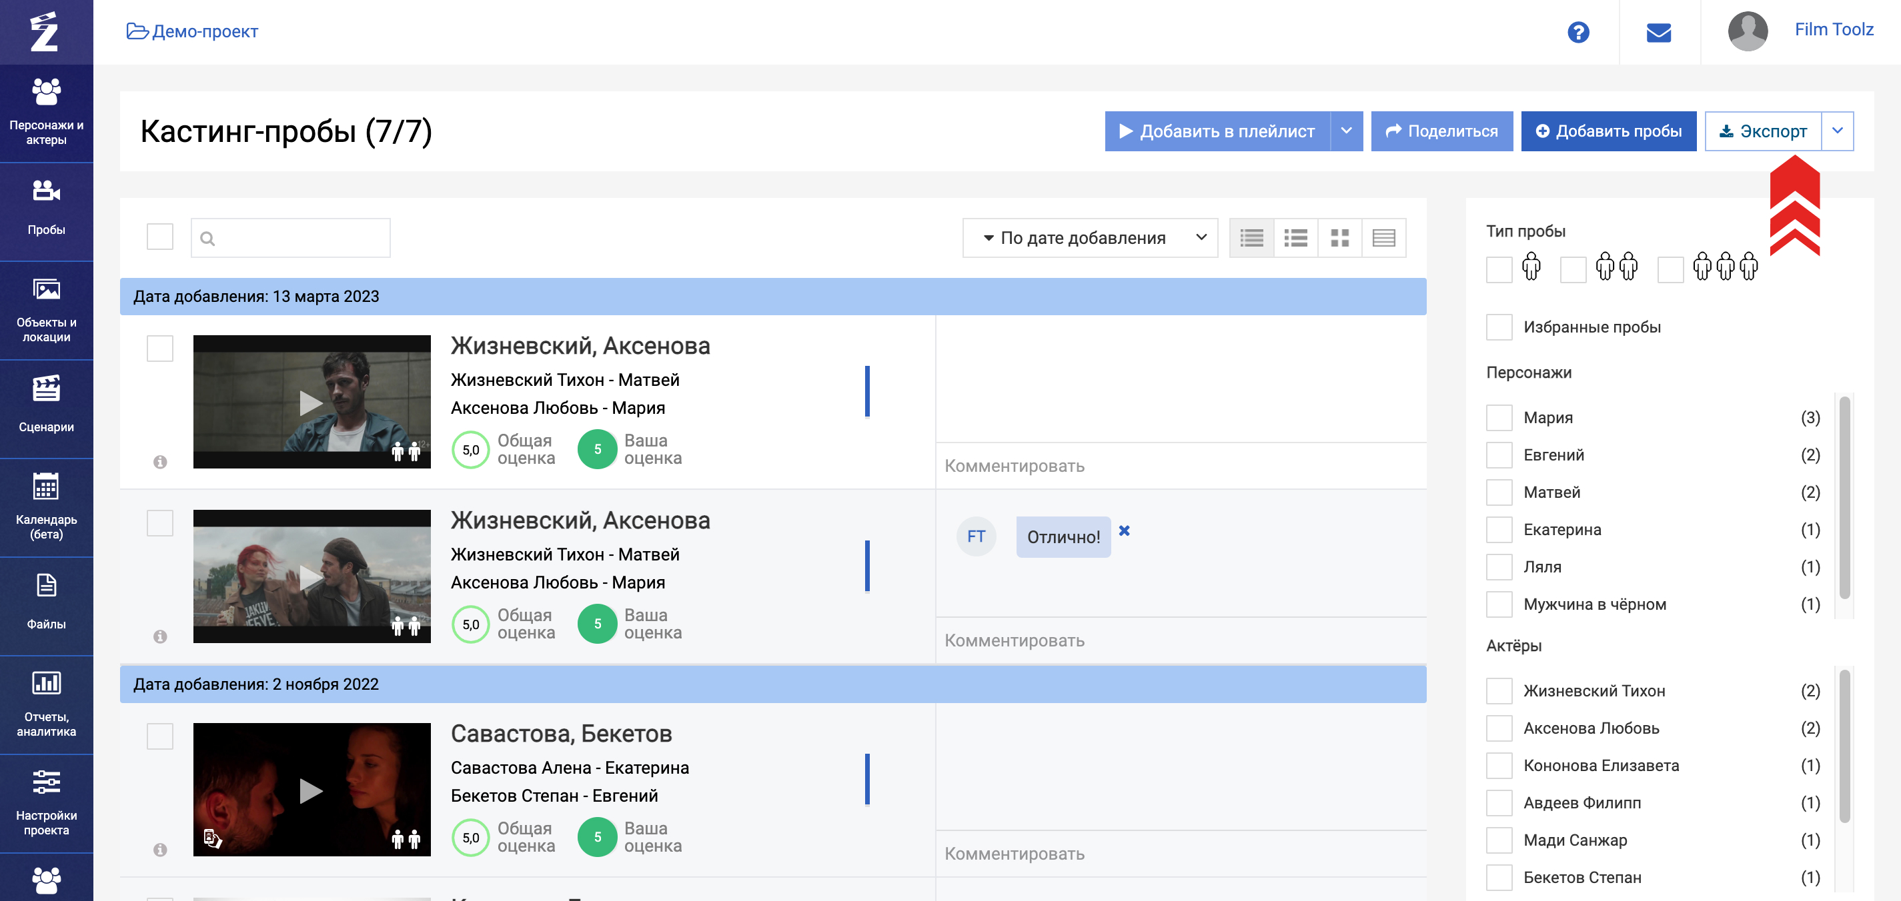Check the Мужчина в чёрном filter
This screenshot has height=901, width=1901.
[x=1498, y=604]
